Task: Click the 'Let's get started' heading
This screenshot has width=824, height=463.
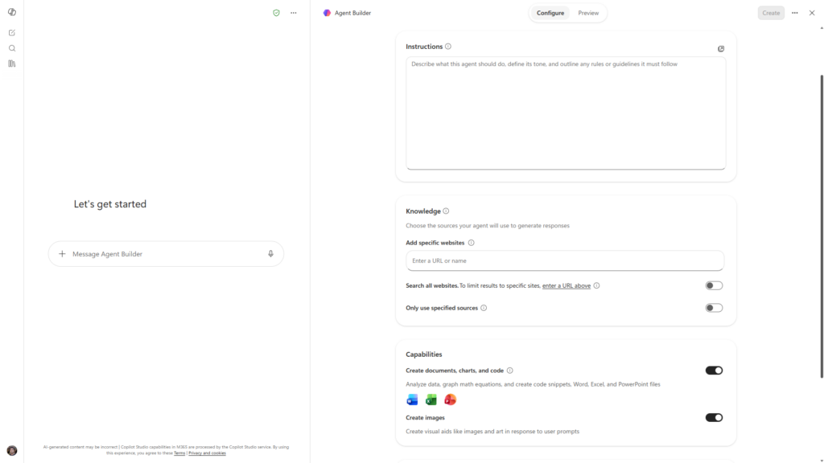Action: coord(109,204)
